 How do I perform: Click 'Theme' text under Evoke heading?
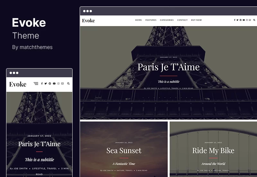(x=26, y=36)
